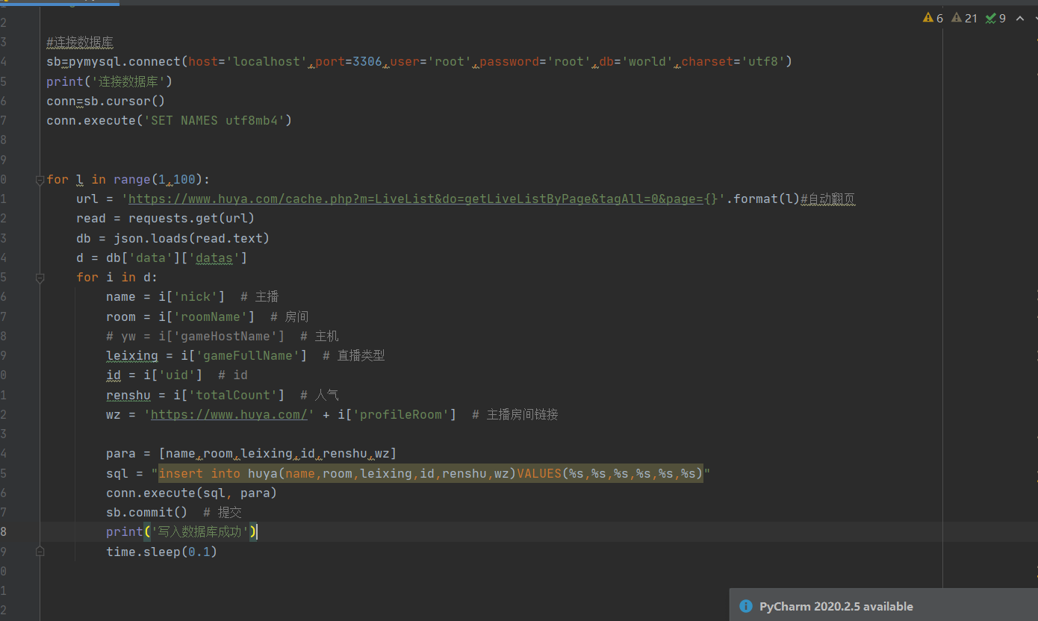Go to previous highlighted error using up chevron
Image resolution: width=1038 pixels, height=621 pixels.
click(1019, 18)
